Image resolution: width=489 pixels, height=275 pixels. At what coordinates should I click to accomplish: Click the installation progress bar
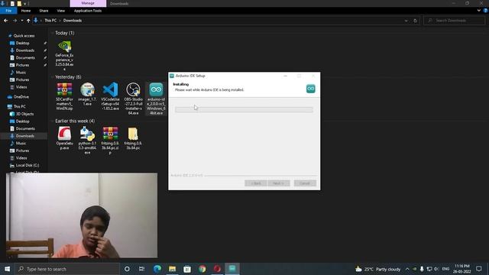coord(244,110)
